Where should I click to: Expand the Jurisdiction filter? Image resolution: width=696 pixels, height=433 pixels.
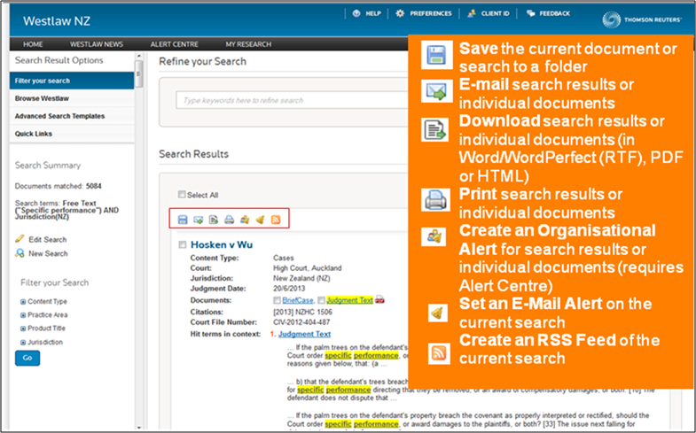coord(23,343)
